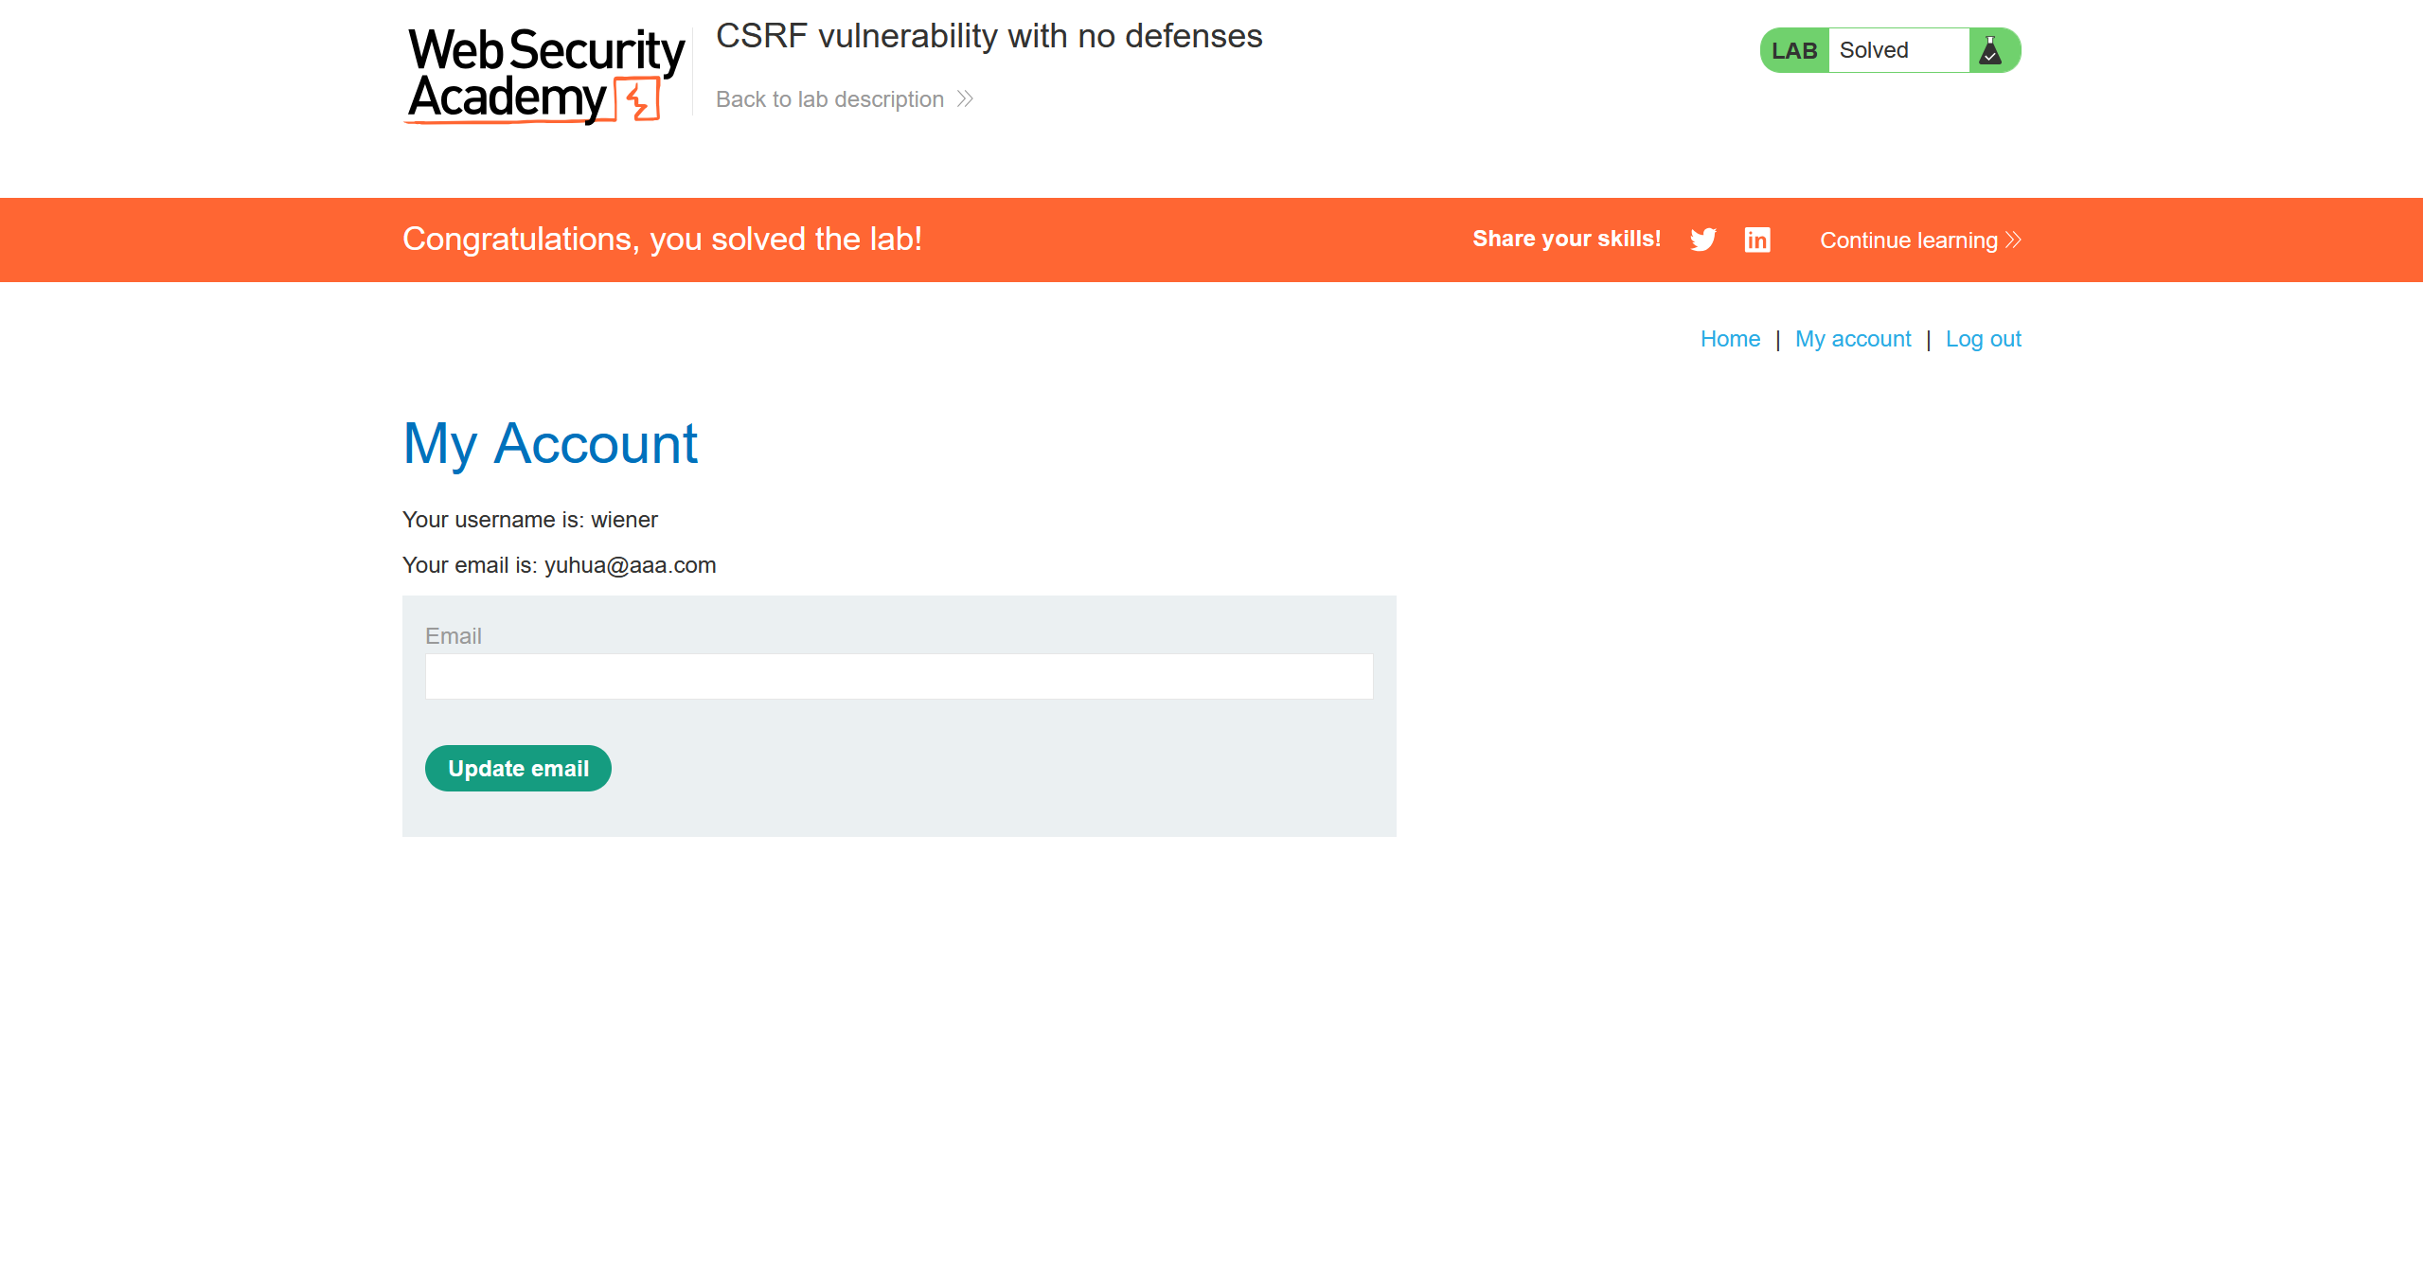Click the Email field label
This screenshot has height=1280, width=2423.
(453, 636)
